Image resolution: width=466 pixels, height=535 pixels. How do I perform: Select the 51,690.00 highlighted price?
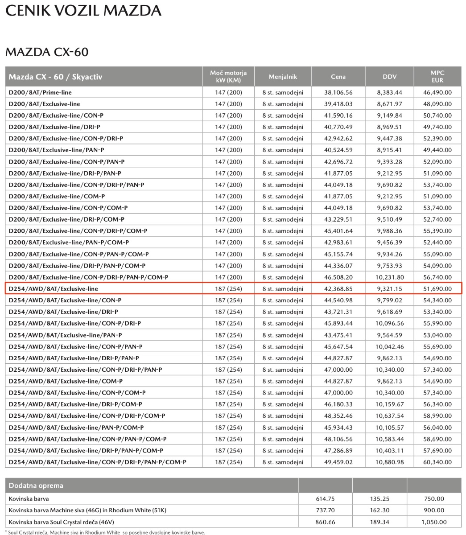click(437, 288)
